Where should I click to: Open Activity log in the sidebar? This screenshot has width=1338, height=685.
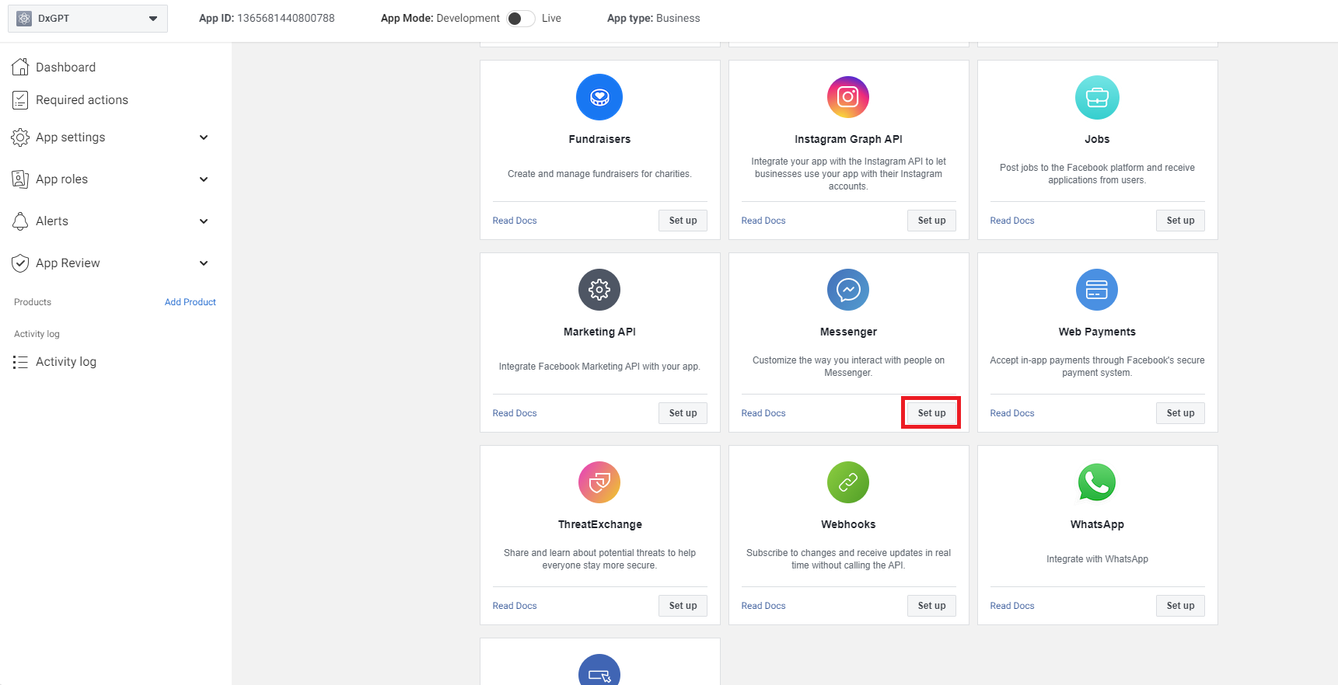point(65,362)
